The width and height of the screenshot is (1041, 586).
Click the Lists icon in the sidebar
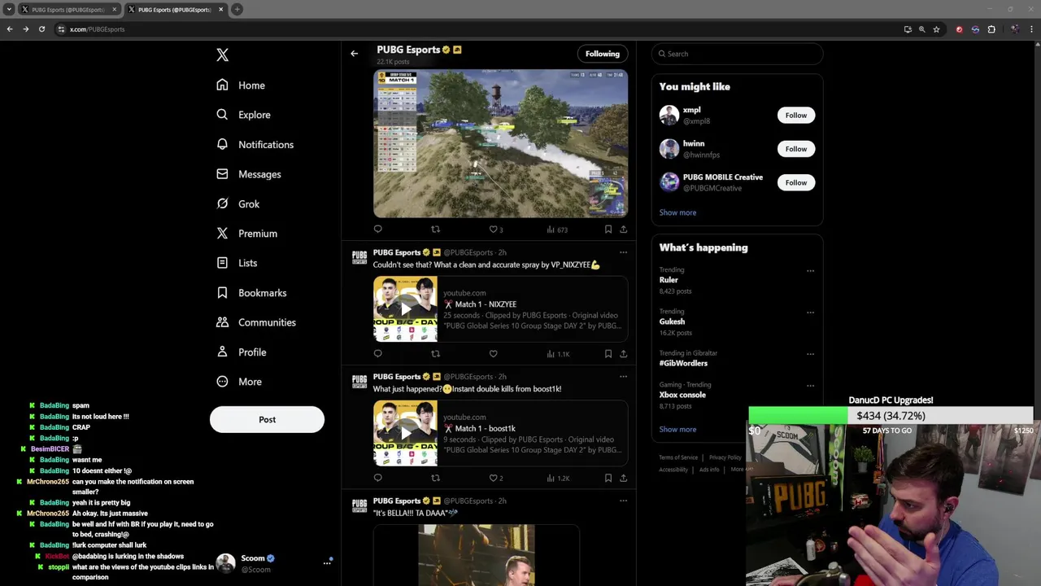(x=222, y=263)
